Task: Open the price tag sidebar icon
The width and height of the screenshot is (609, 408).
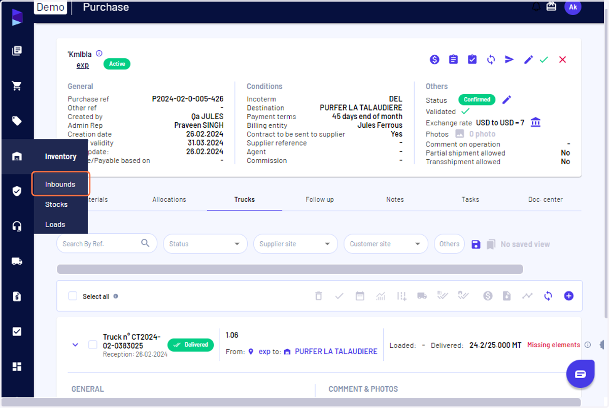Action: [x=17, y=121]
